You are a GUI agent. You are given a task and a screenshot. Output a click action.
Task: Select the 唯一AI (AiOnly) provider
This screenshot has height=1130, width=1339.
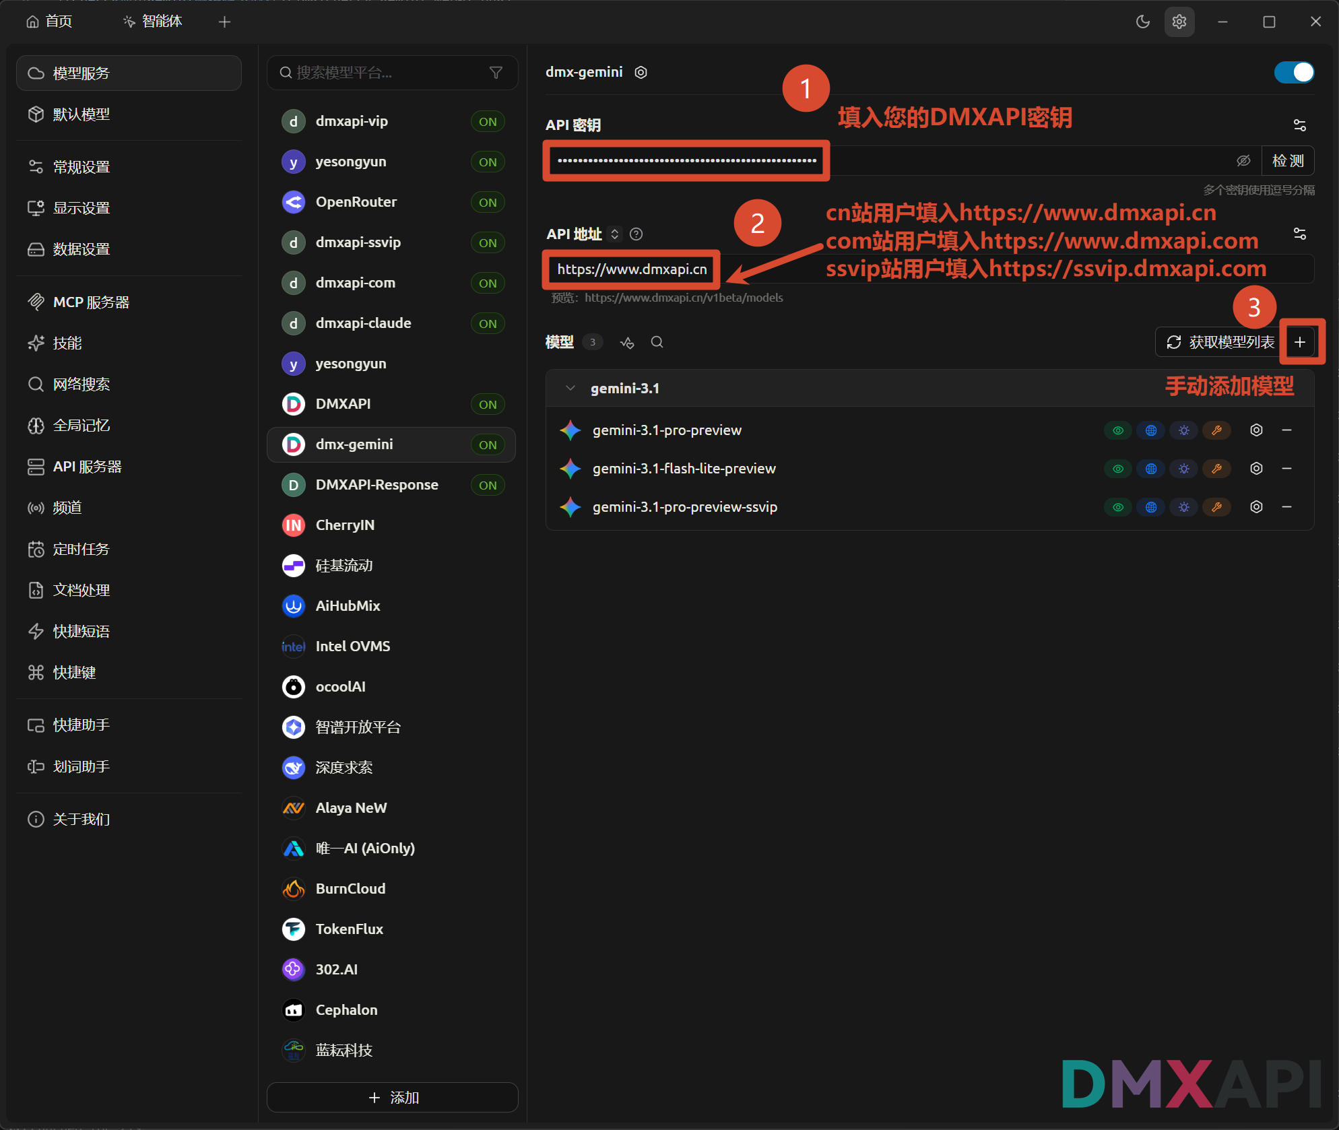click(391, 849)
